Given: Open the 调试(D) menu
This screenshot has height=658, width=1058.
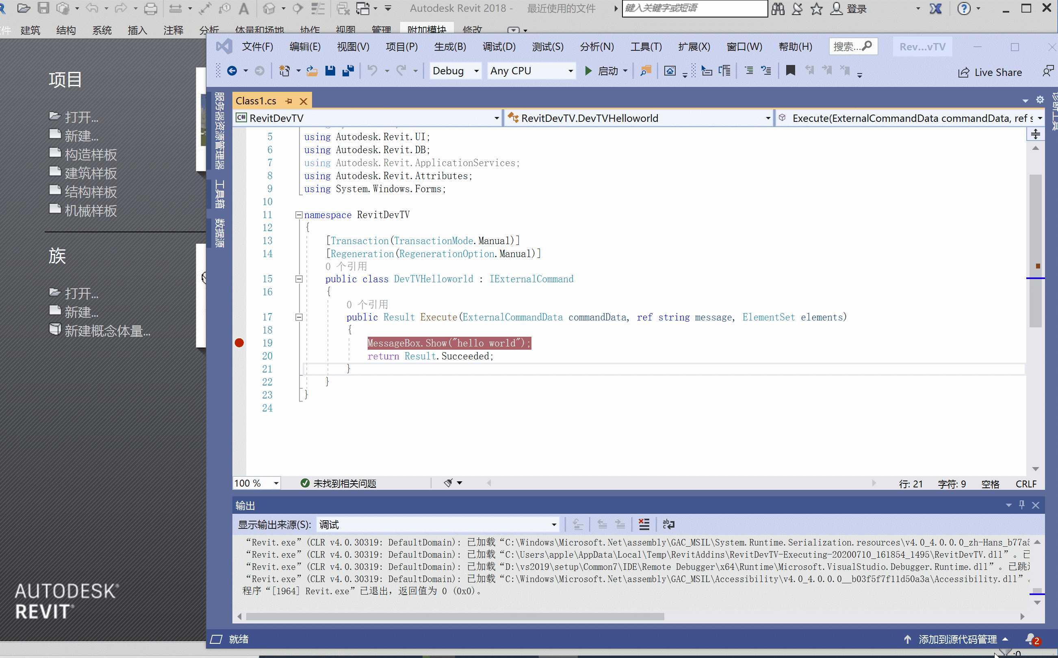Looking at the screenshot, I should click(x=499, y=47).
